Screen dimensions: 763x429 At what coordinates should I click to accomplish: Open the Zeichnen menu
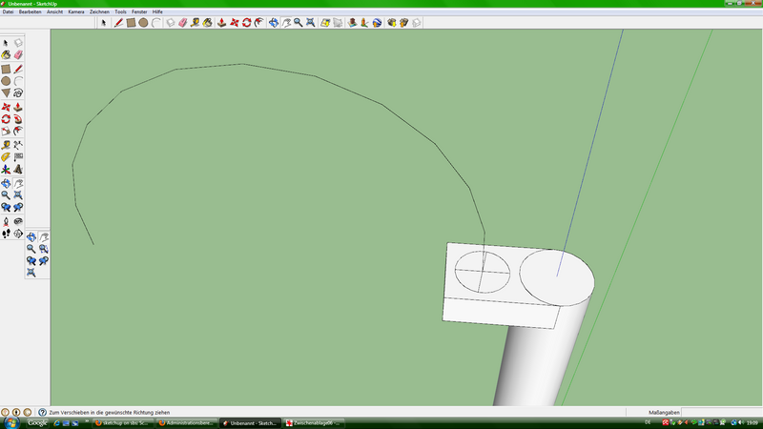point(99,11)
